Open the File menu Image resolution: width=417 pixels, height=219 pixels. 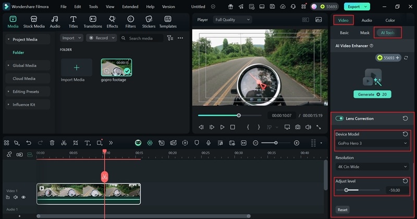63,7
